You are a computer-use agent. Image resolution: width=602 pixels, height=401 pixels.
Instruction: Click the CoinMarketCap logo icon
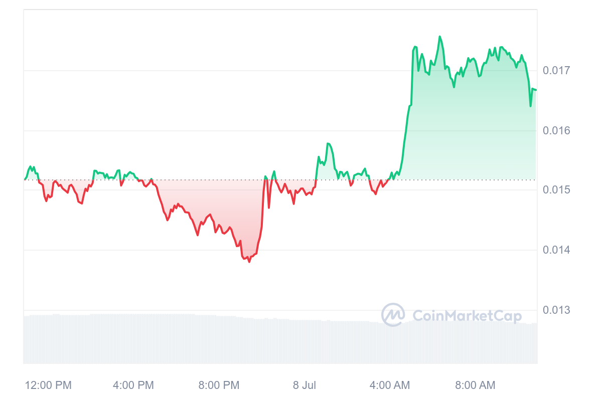coord(393,314)
